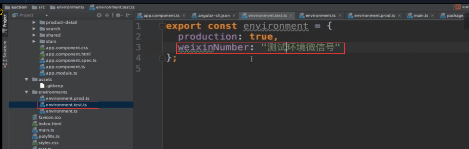
Task: Select app.component.html in project tree
Action: [x=65, y=54]
